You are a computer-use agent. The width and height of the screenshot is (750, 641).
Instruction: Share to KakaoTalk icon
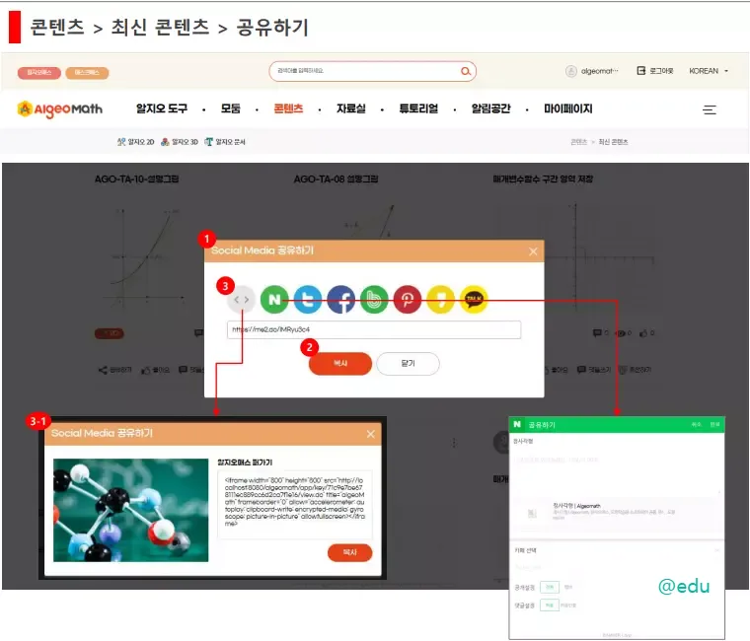point(474,300)
